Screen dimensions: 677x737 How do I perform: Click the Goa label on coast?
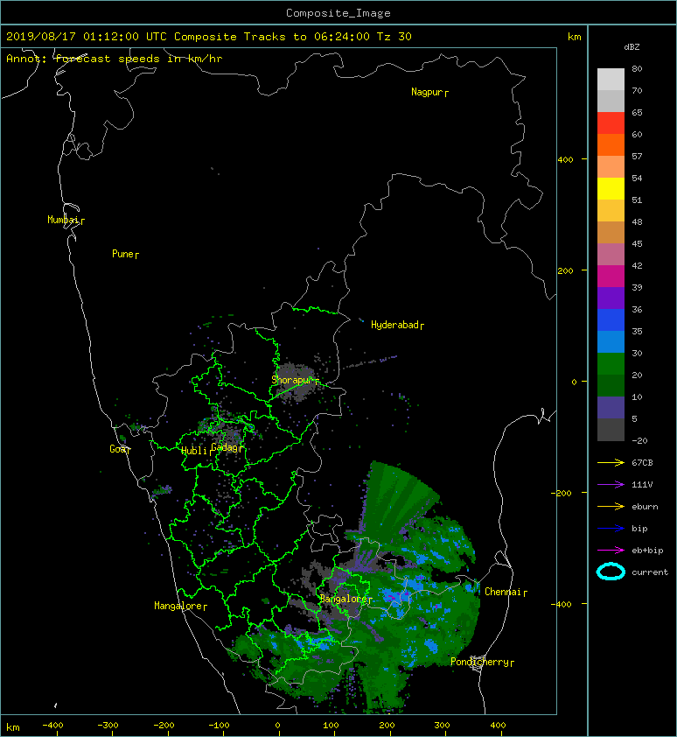(x=120, y=449)
